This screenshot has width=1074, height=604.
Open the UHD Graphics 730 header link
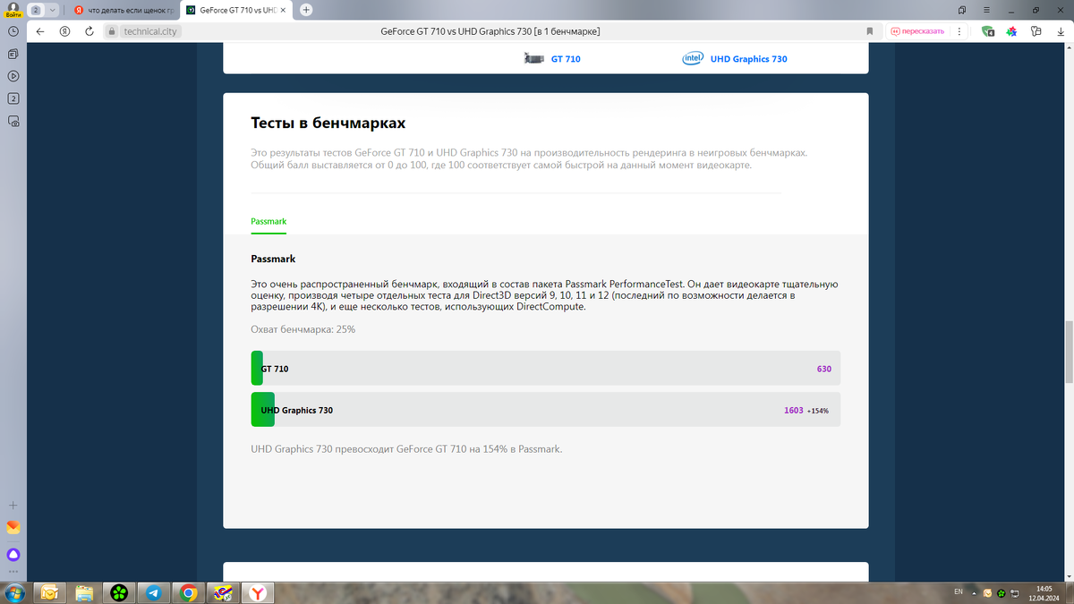coord(748,59)
